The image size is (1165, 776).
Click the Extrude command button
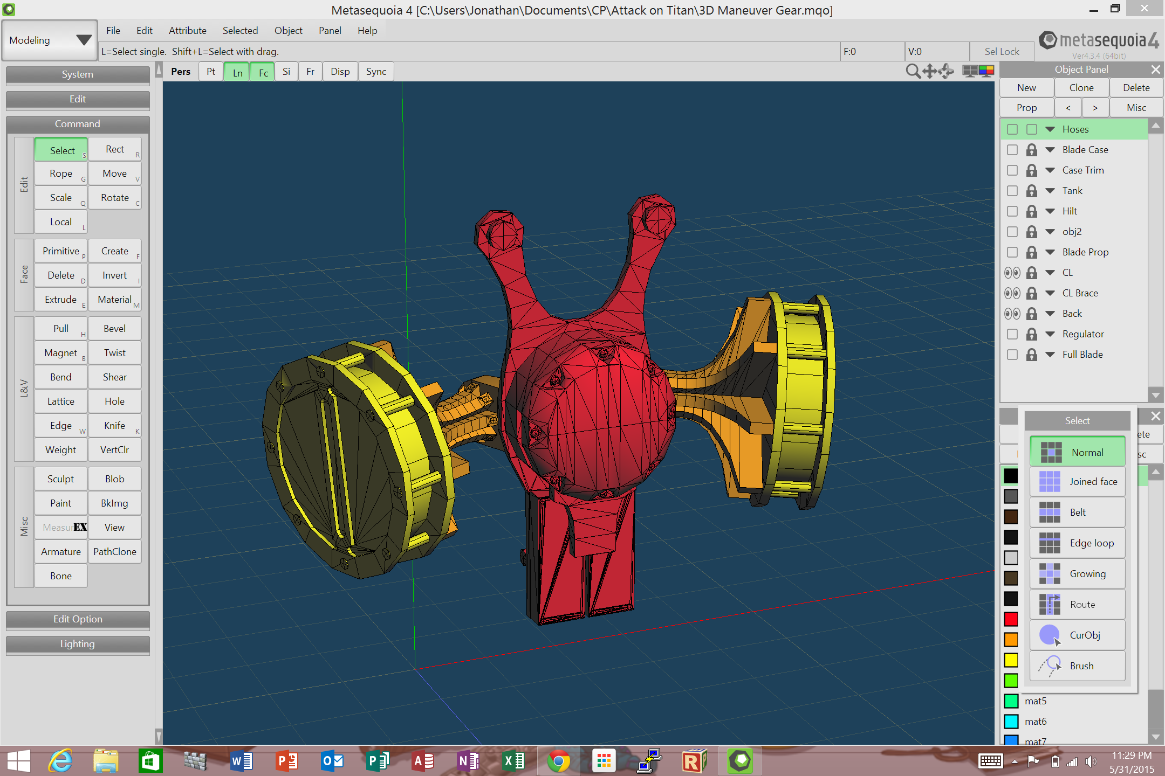pyautogui.click(x=61, y=300)
